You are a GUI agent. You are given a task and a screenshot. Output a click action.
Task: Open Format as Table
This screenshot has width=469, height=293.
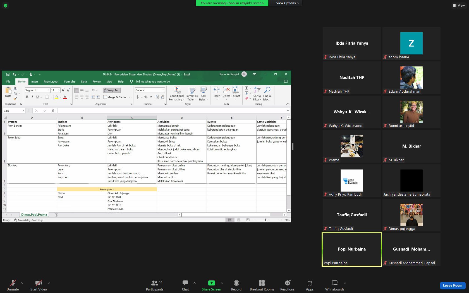click(192, 94)
